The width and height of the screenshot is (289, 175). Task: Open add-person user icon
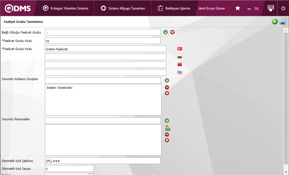coord(167,128)
